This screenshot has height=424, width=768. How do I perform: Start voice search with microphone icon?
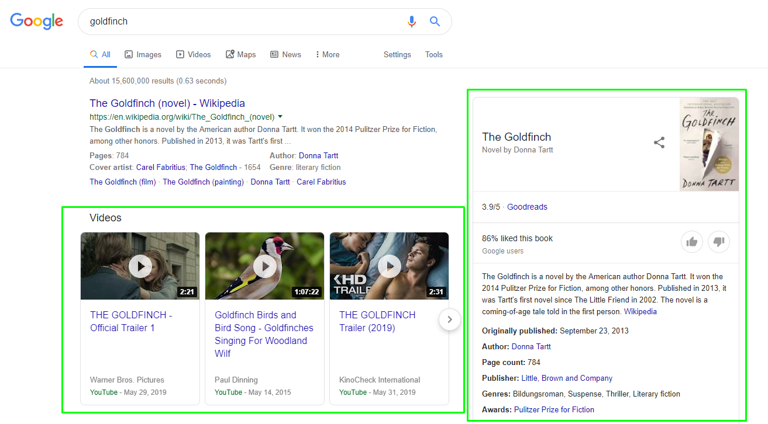tap(412, 22)
